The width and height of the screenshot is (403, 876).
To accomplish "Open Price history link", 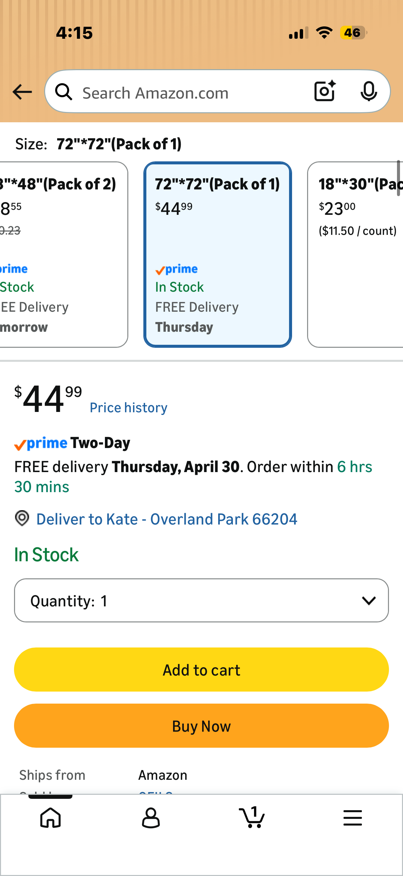I will pyautogui.click(x=128, y=408).
